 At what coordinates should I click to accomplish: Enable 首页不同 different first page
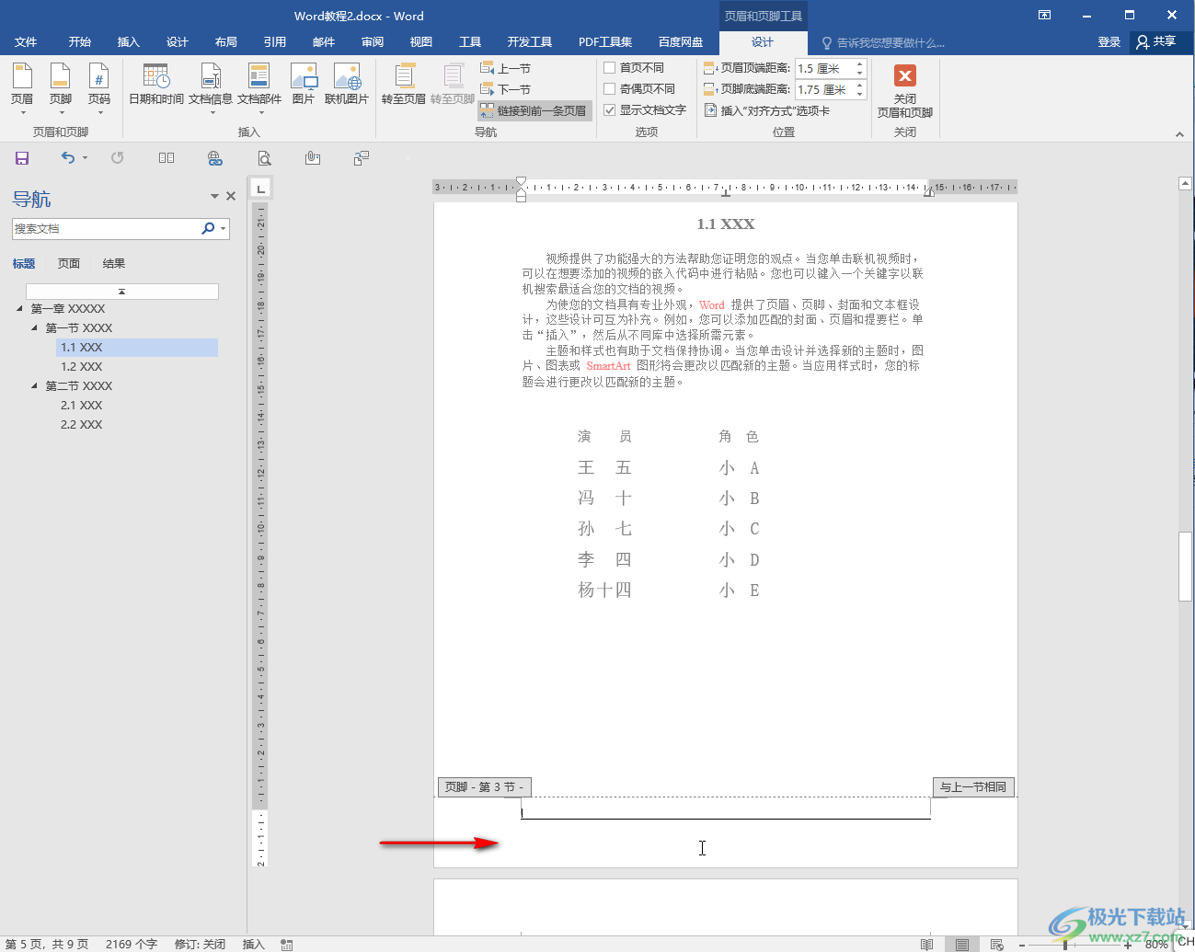tap(634, 68)
